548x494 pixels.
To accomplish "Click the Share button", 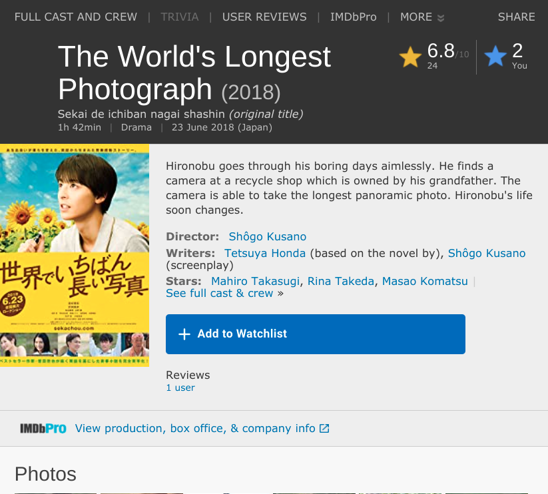I will click(516, 17).
